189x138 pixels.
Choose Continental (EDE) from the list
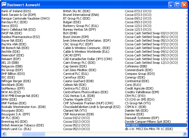tap(137, 81)
